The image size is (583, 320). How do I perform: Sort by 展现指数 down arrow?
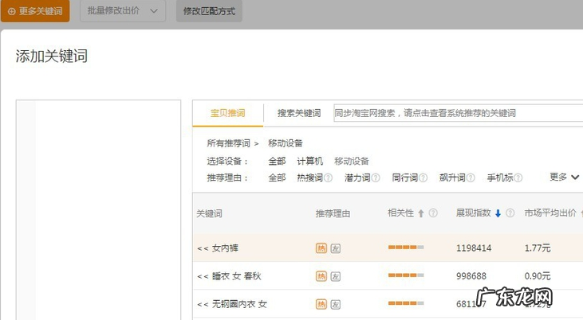498,213
